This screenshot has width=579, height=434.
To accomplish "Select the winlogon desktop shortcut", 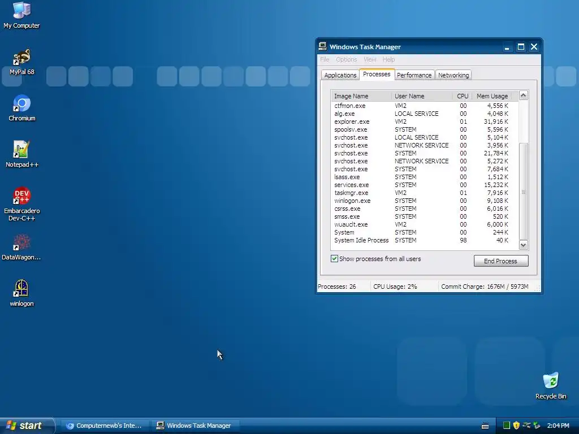I will coord(21,293).
